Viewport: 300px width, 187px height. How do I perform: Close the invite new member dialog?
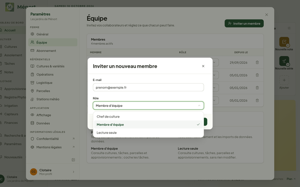coord(203,66)
